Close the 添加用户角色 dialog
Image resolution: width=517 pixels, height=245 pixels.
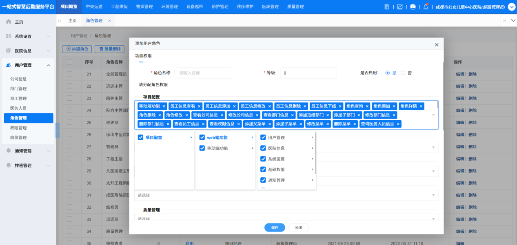click(x=437, y=45)
